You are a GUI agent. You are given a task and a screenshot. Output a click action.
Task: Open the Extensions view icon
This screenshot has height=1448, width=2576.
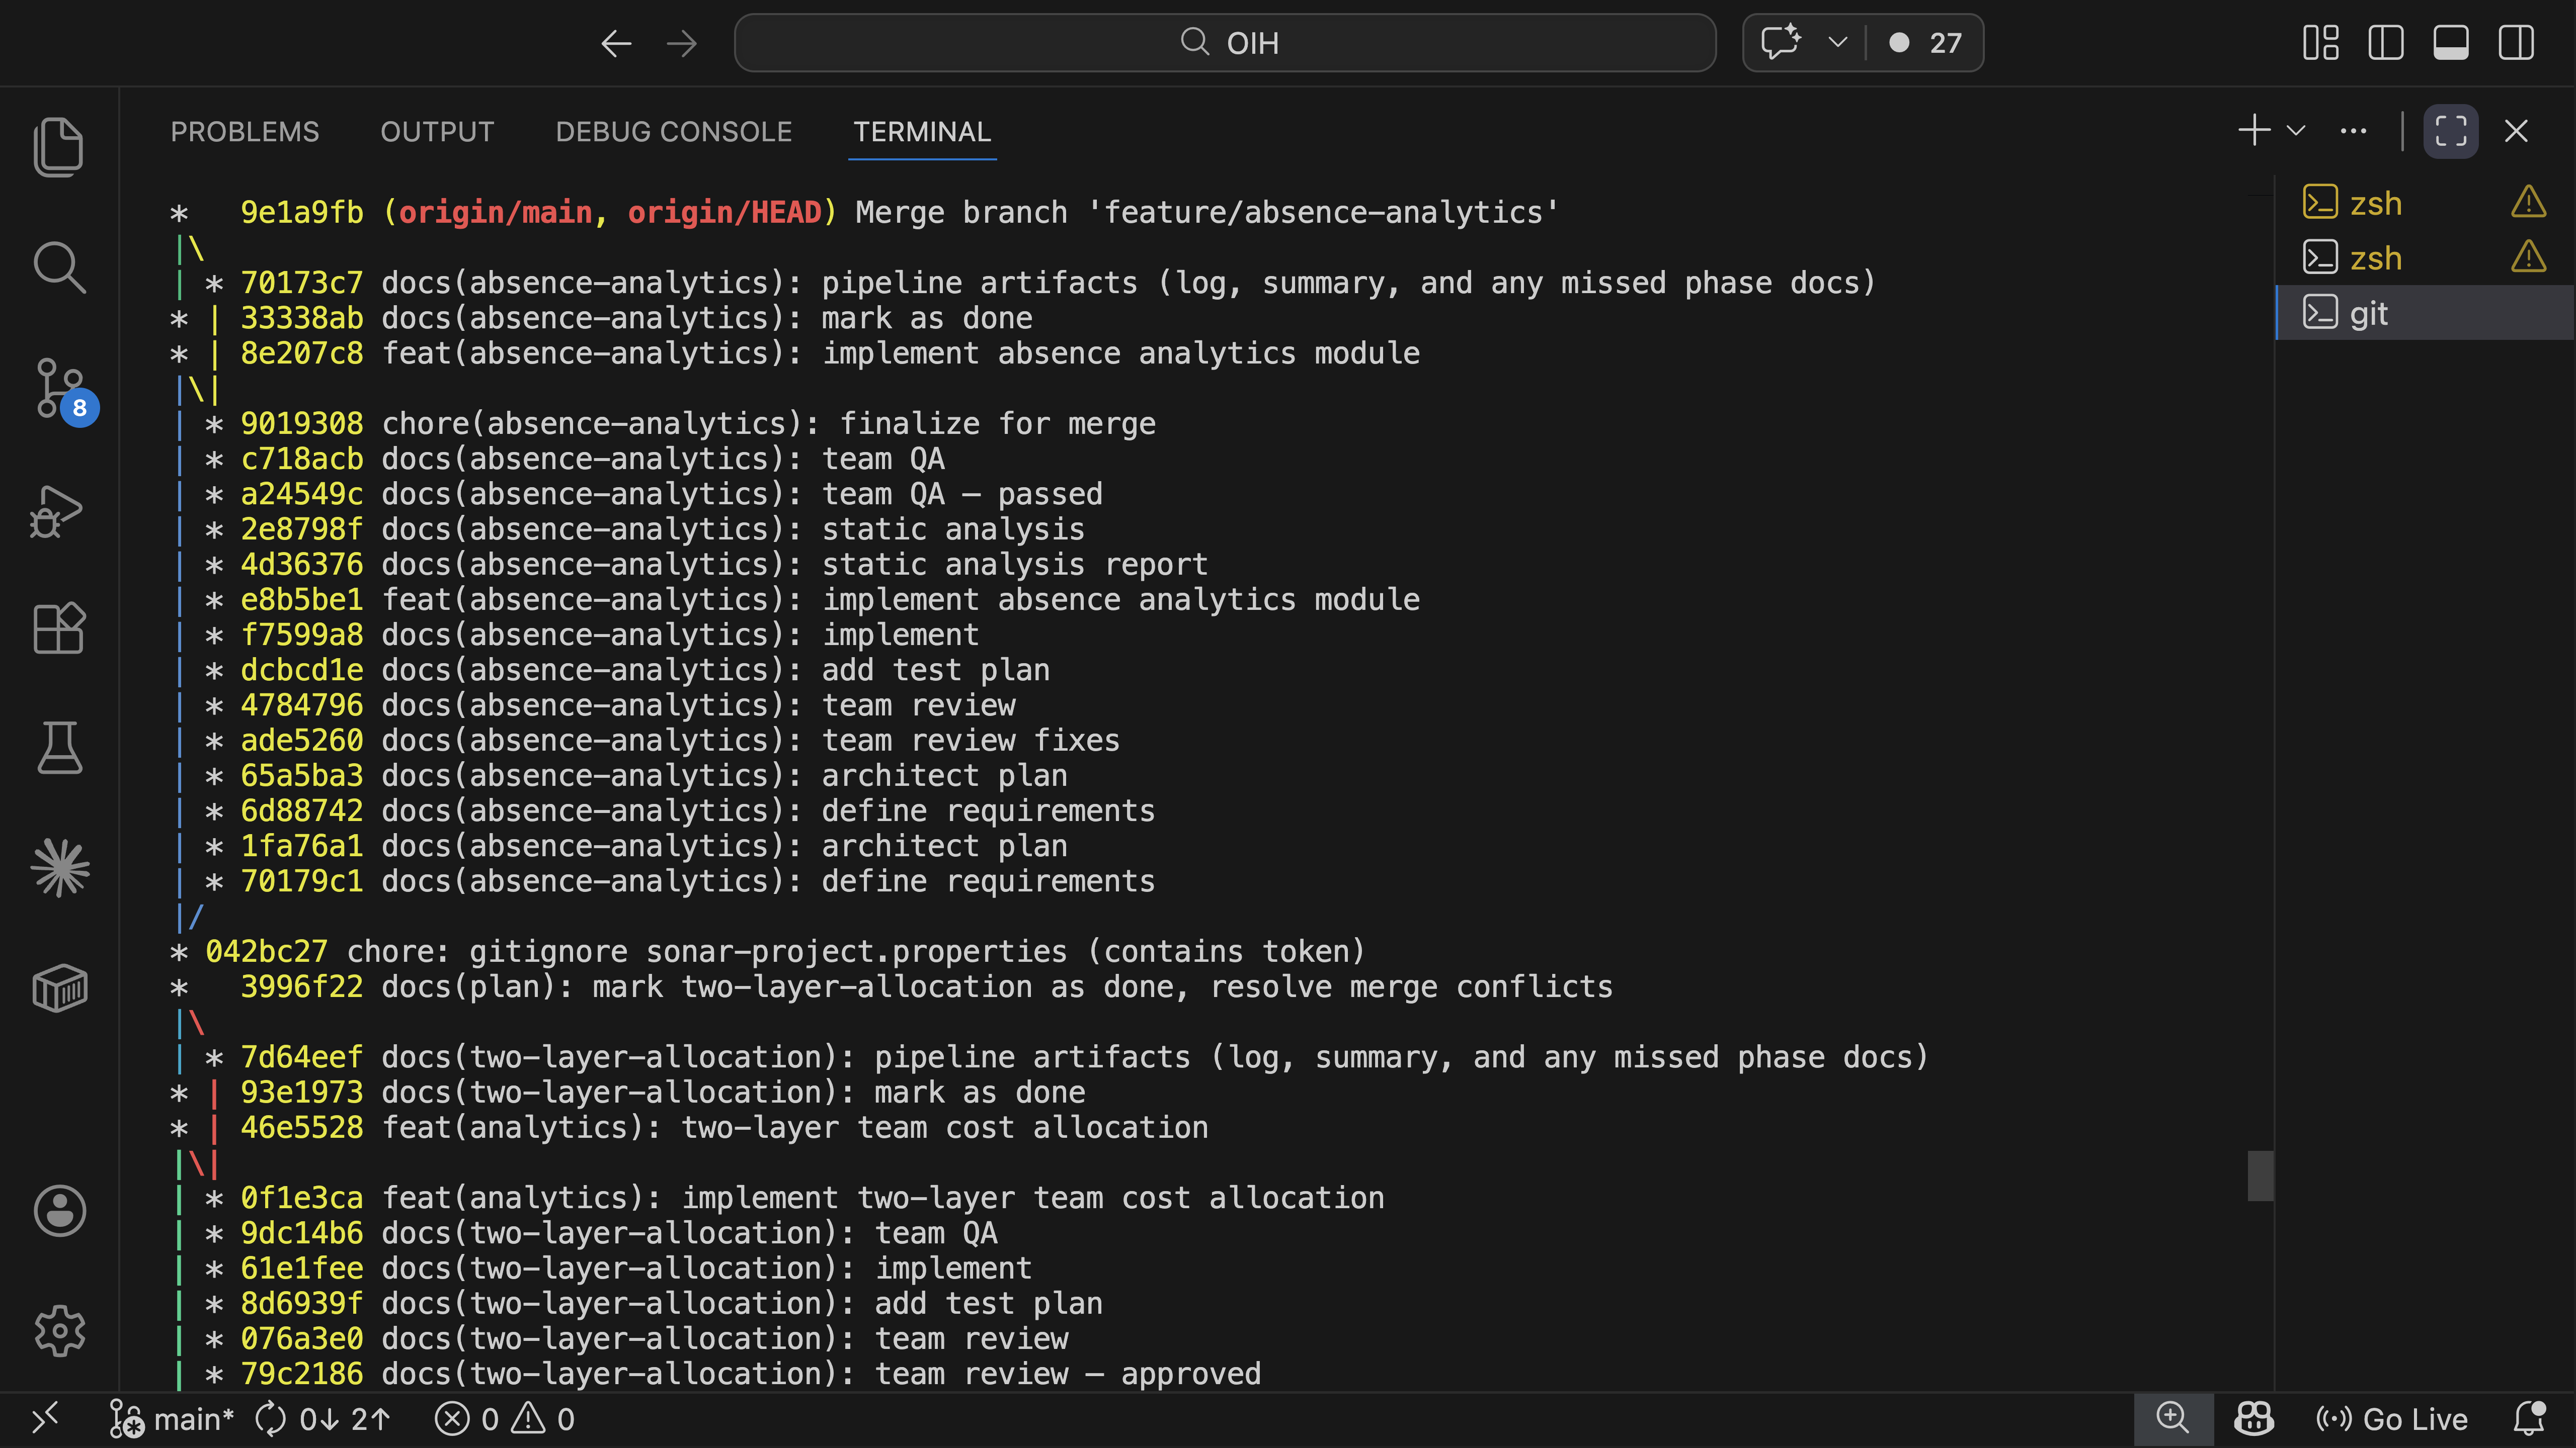pyautogui.click(x=59, y=628)
